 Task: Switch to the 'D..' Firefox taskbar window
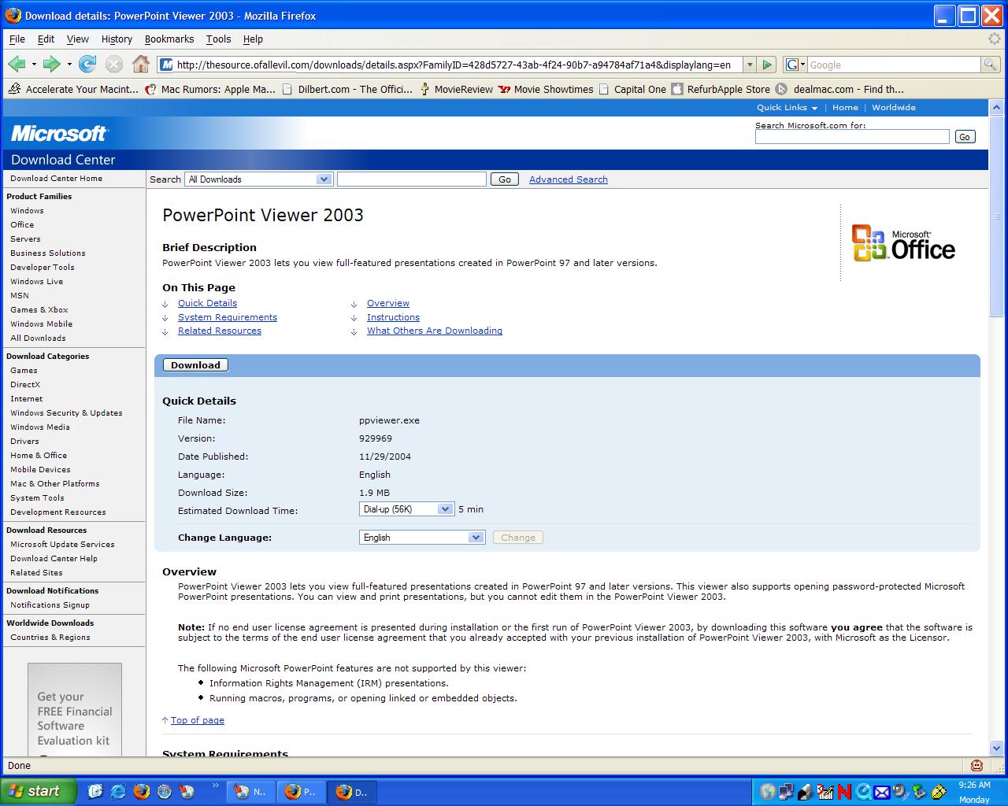pos(354,792)
